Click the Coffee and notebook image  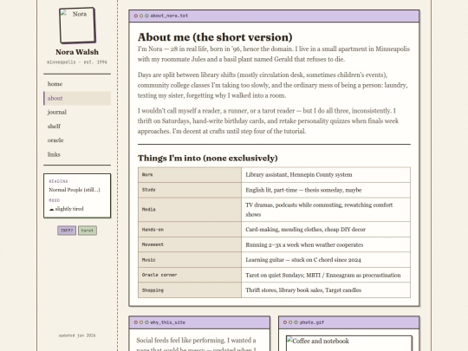pos(349,343)
